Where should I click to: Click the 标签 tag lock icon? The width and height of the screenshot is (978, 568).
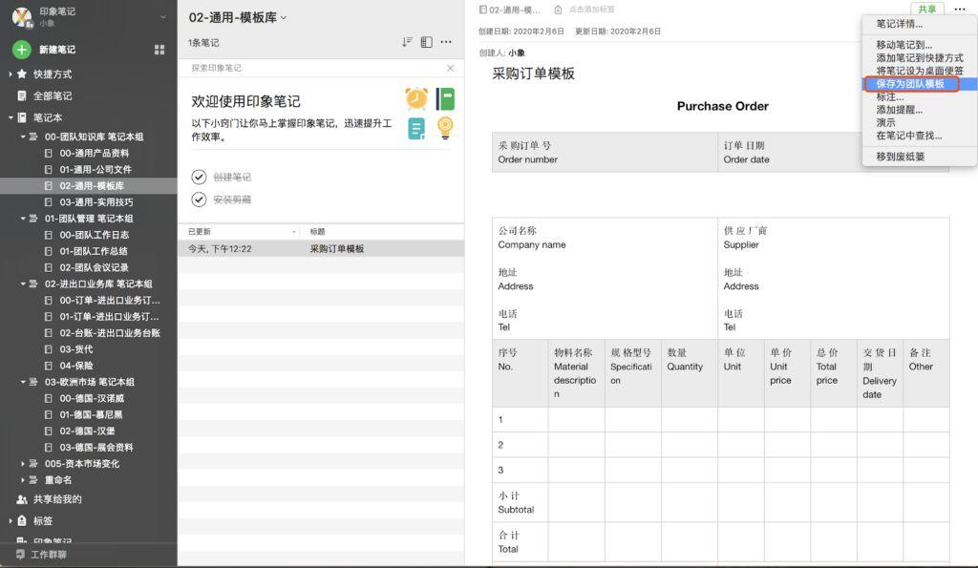point(22,520)
